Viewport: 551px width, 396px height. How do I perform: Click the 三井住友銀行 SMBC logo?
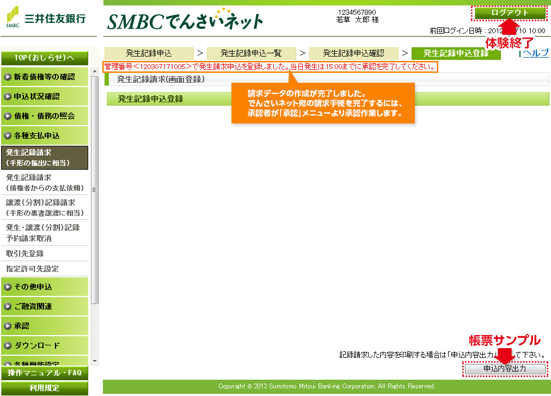[x=46, y=17]
